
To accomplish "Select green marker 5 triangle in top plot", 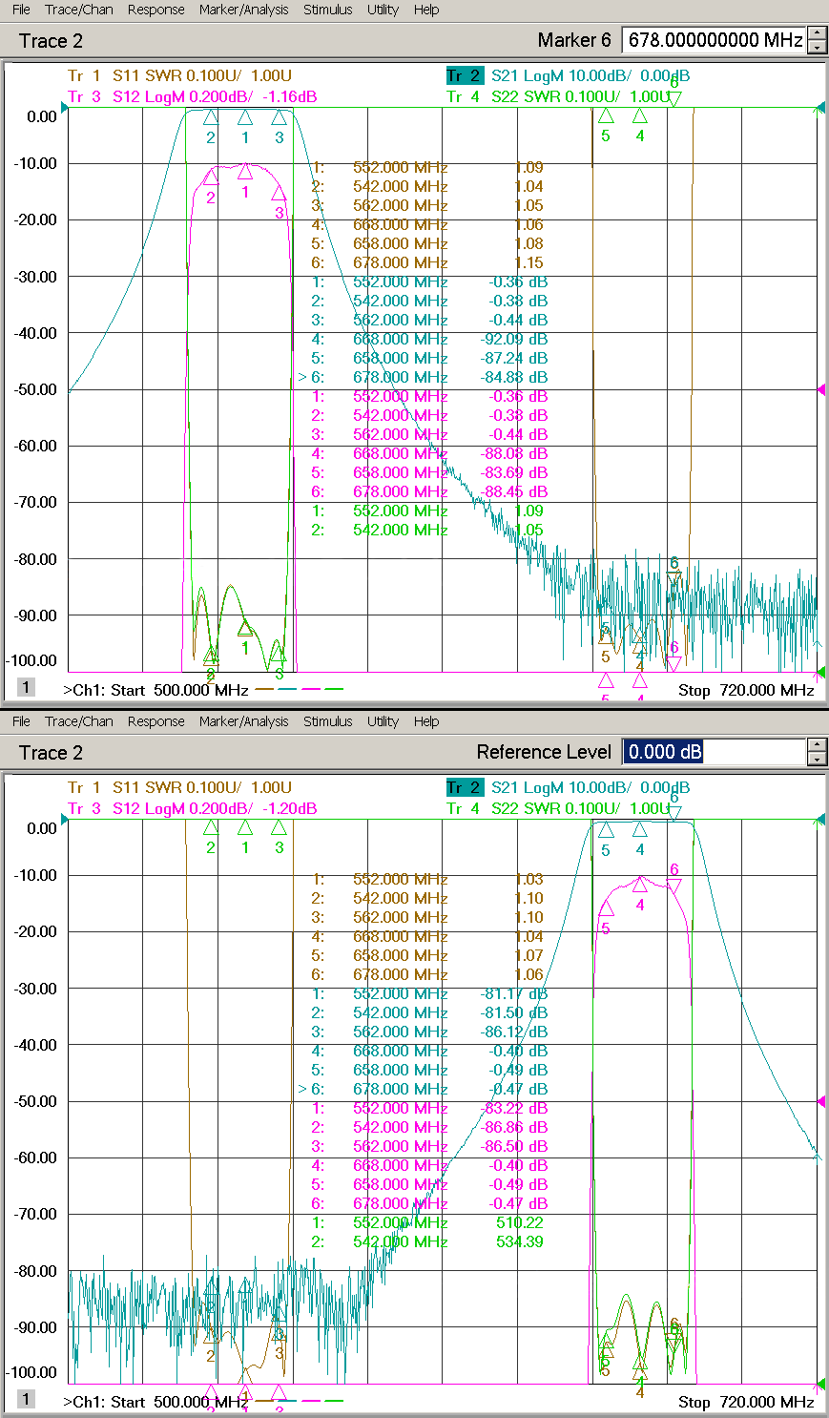I will [x=605, y=116].
